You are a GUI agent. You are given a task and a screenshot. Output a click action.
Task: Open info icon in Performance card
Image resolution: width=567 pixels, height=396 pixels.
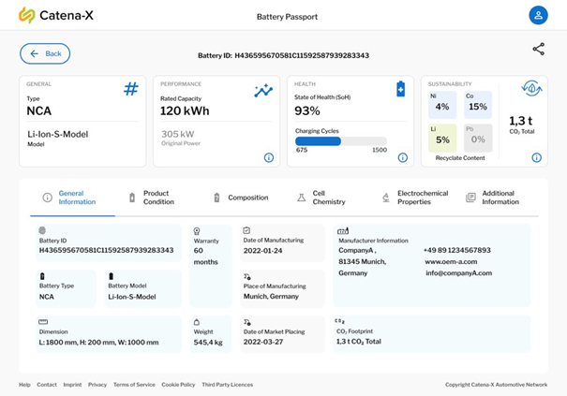[269, 157]
